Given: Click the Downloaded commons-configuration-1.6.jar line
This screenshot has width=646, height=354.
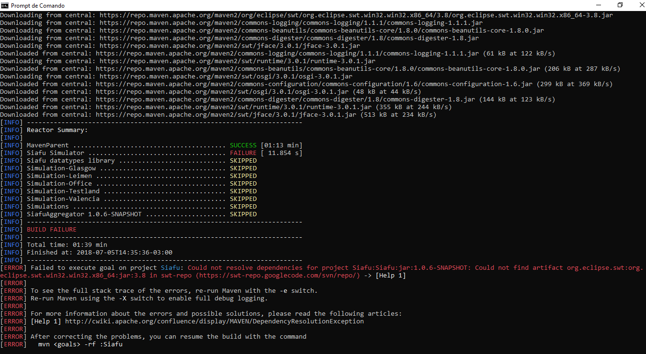Looking at the screenshot, I should [306, 84].
